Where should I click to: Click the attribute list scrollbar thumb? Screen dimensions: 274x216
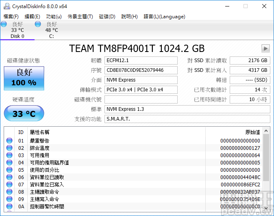[x=266, y=158]
